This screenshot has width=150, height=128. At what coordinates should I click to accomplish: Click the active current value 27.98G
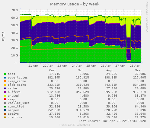[55, 114]
